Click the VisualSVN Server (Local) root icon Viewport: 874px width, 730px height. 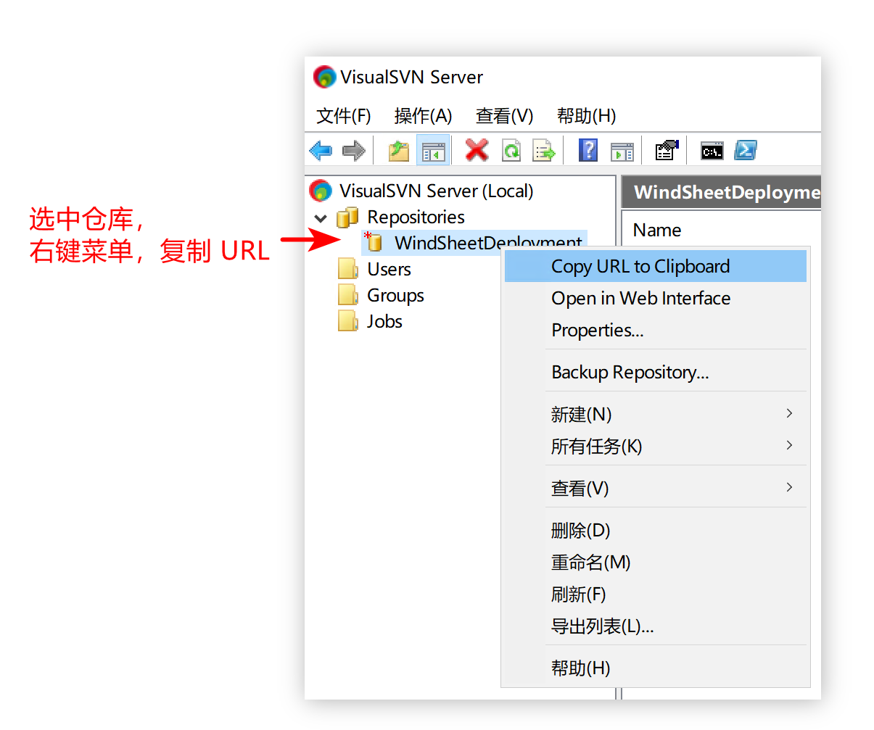tap(321, 191)
